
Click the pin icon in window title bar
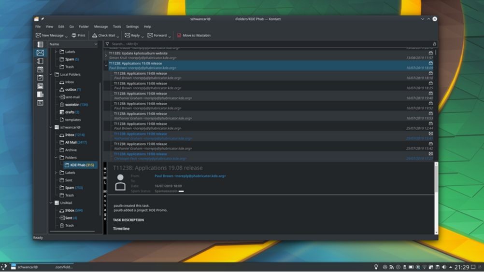43,19
